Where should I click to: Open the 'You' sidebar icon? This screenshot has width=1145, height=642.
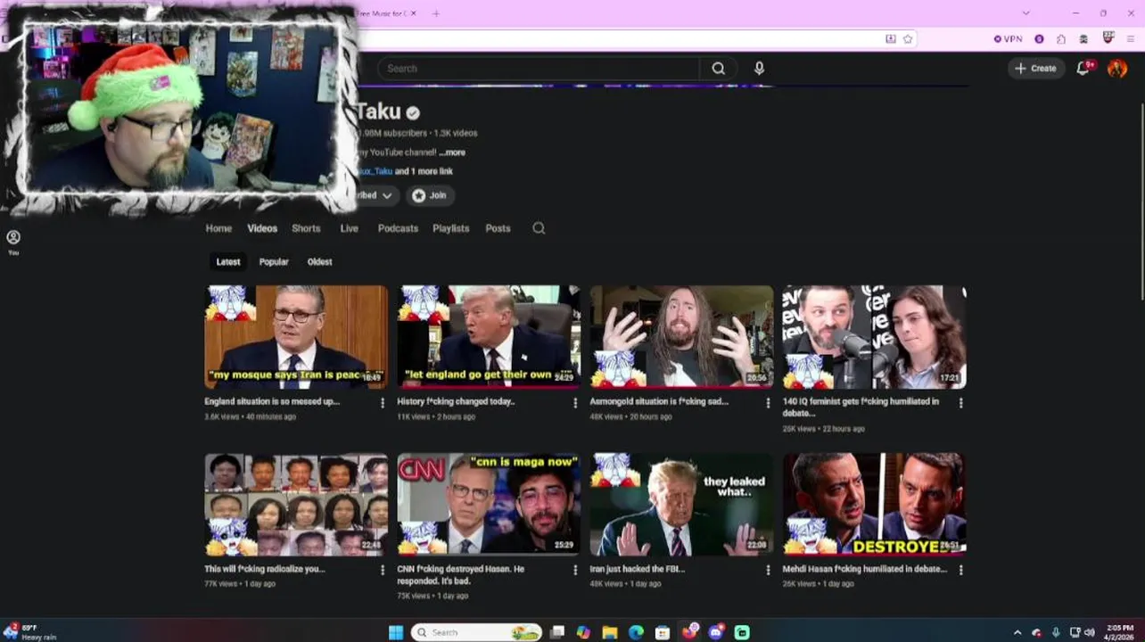tap(13, 242)
